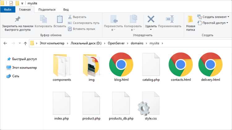Switch to the Главная ribbon tab
The height and width of the screenshot is (130, 232).
tap(25, 10)
